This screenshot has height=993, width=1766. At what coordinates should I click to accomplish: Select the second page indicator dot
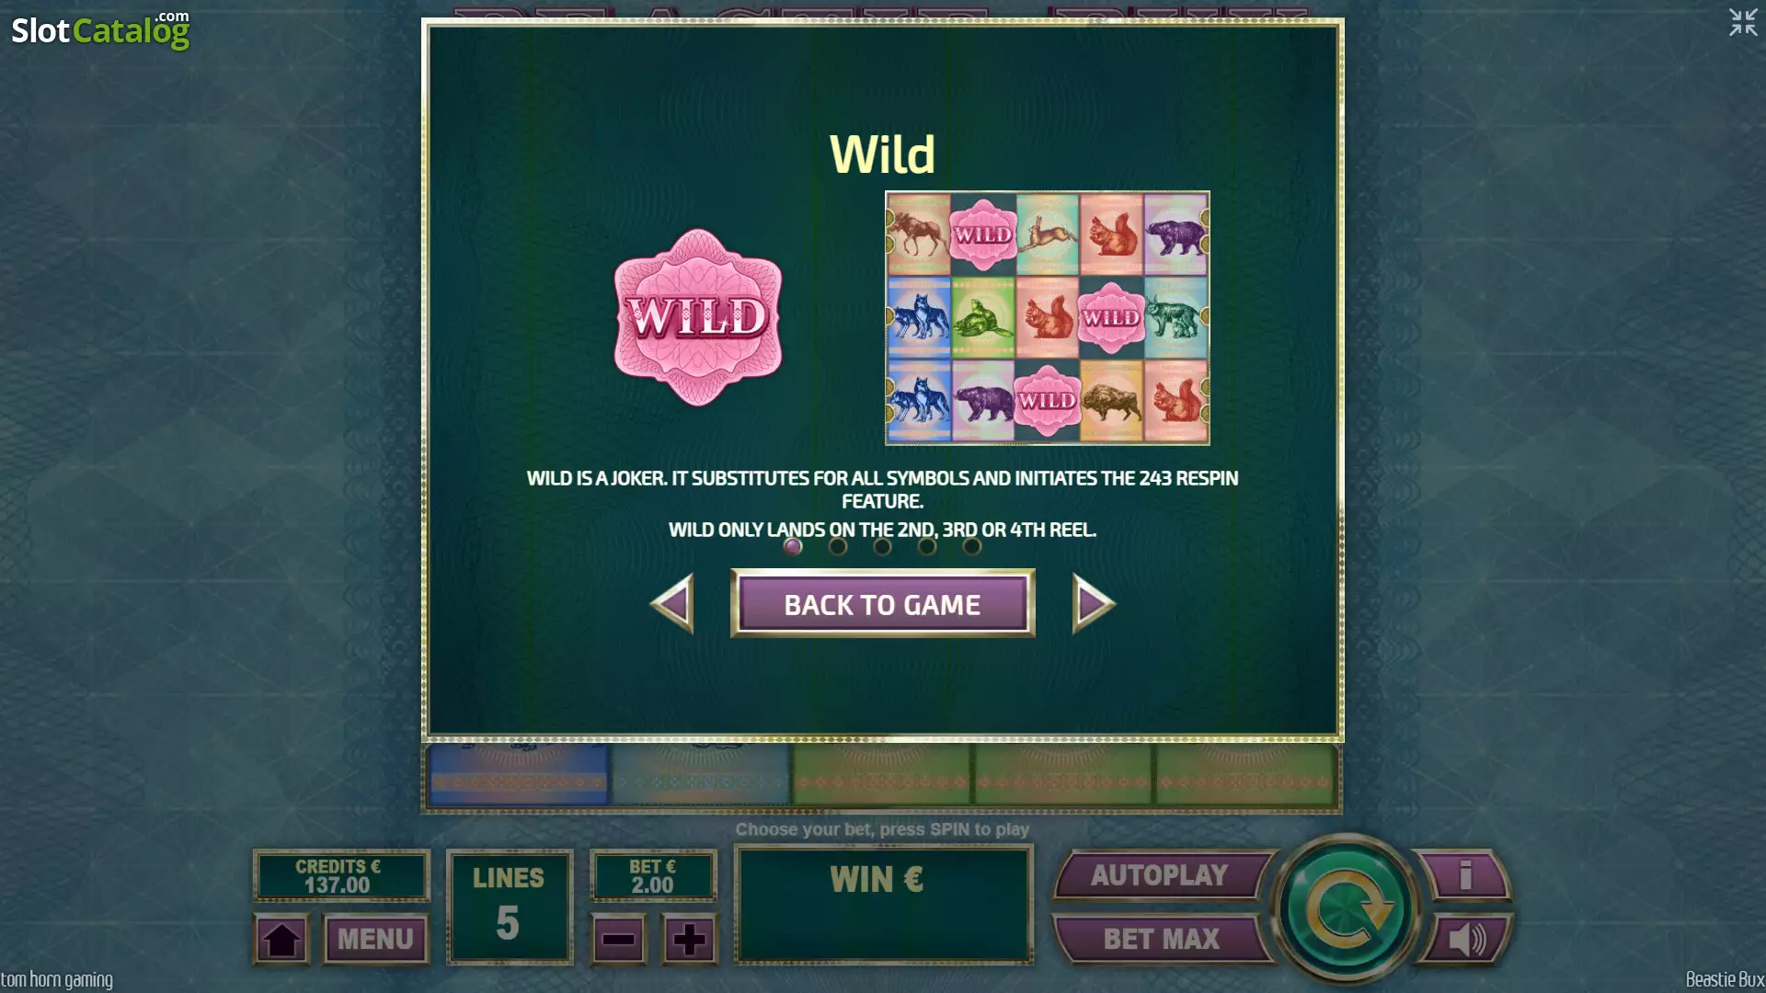[x=838, y=546]
